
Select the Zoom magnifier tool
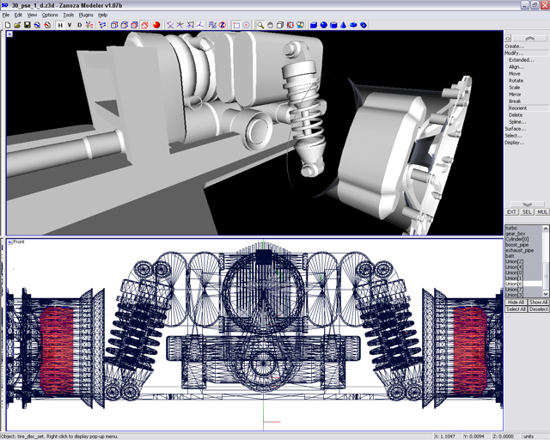(x=260, y=25)
